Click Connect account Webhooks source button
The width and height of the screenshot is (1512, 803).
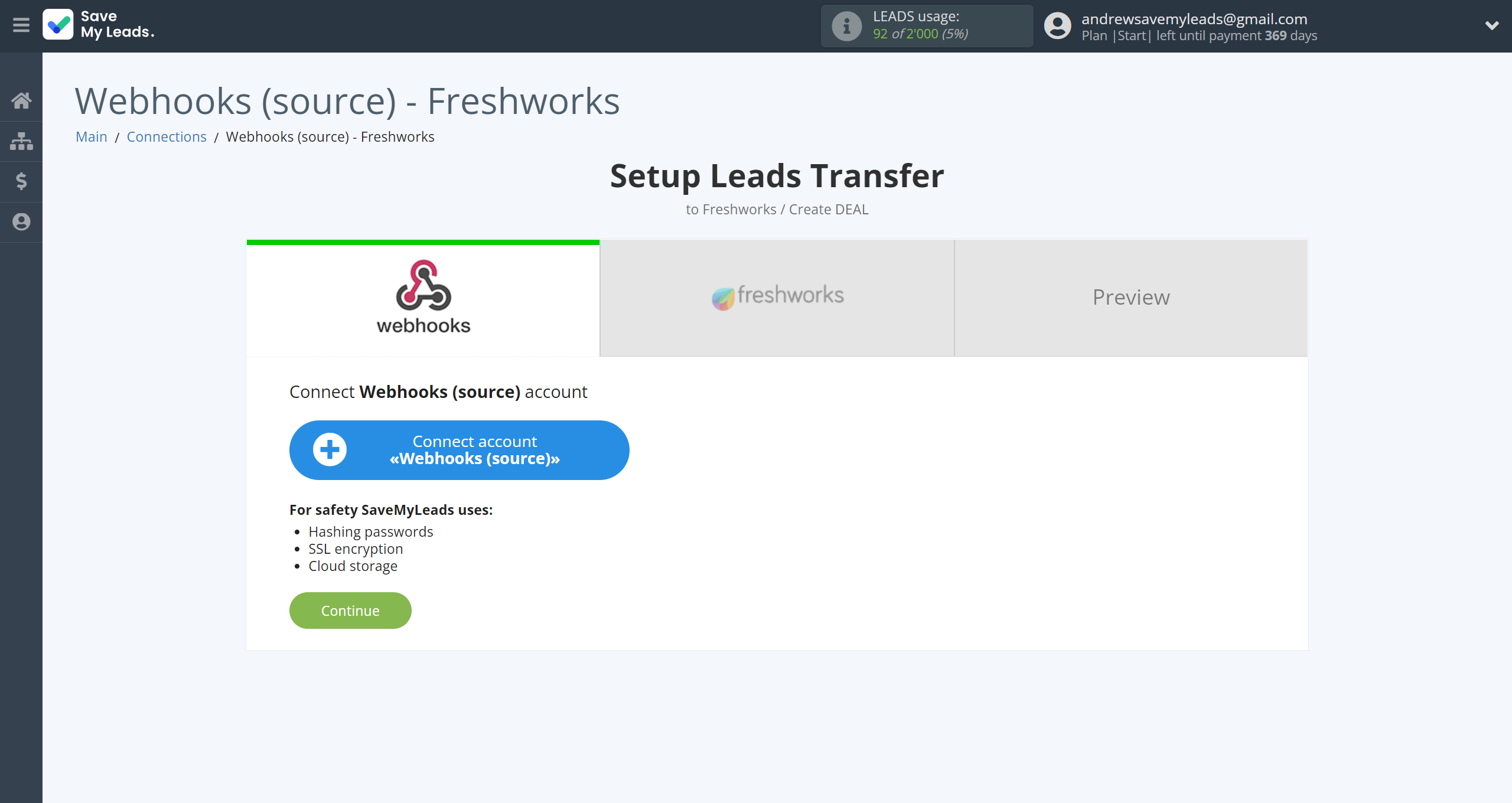coord(459,450)
